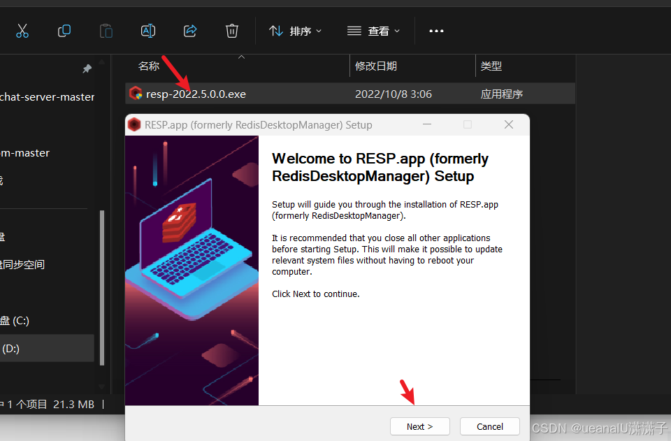
Task: Click the 2022/10/8 3:06 date cell
Action: click(394, 94)
